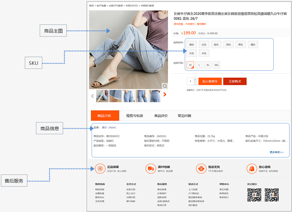Pick the 红色 color option
The height and width of the screenshot is (212, 292).
click(x=204, y=45)
